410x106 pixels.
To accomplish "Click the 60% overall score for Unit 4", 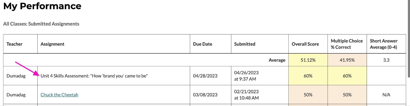I will pyautogui.click(x=308, y=76).
